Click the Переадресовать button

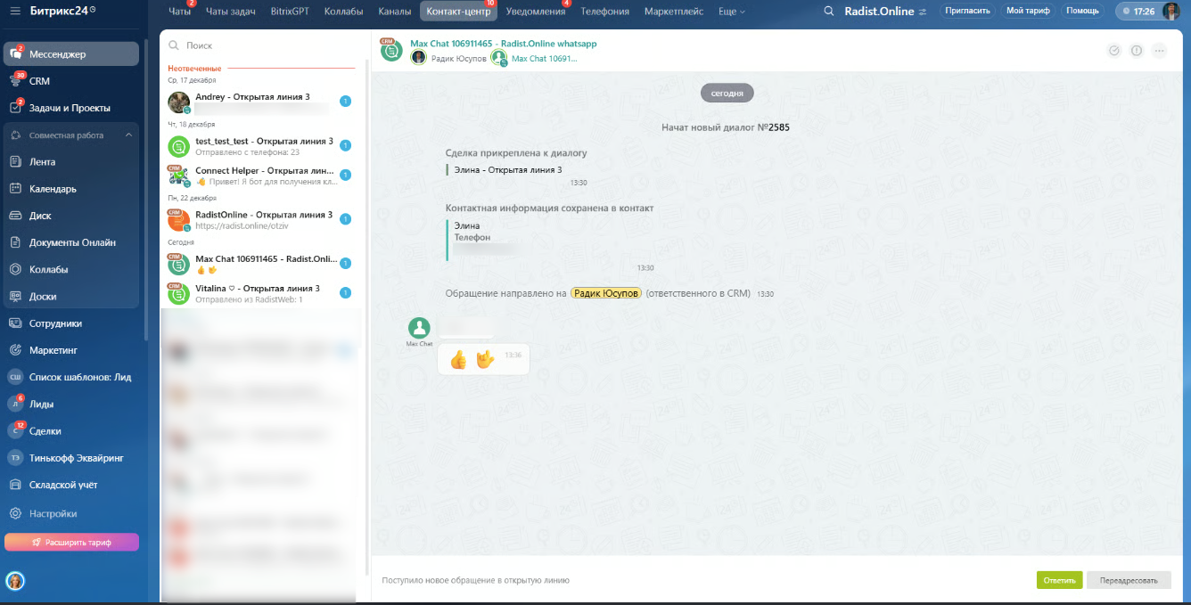click(1129, 580)
